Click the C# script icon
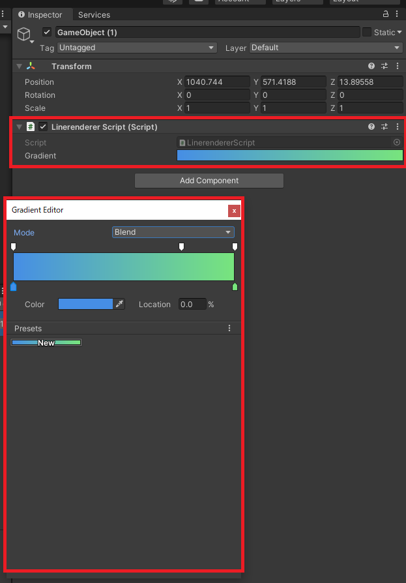The image size is (406, 583). [x=31, y=127]
